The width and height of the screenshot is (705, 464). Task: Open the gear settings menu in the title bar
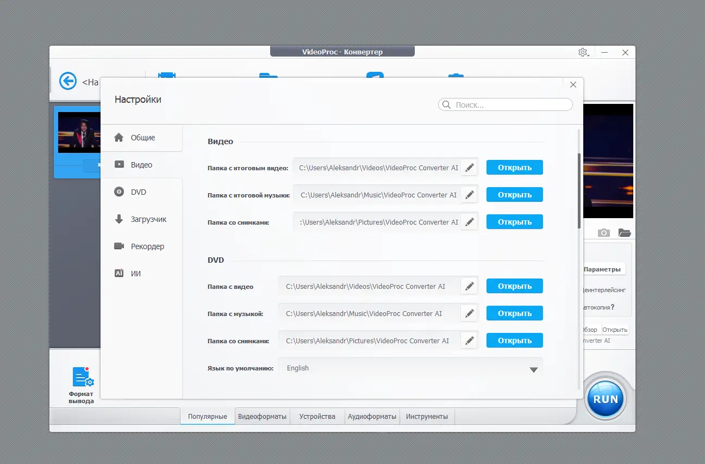tap(583, 52)
